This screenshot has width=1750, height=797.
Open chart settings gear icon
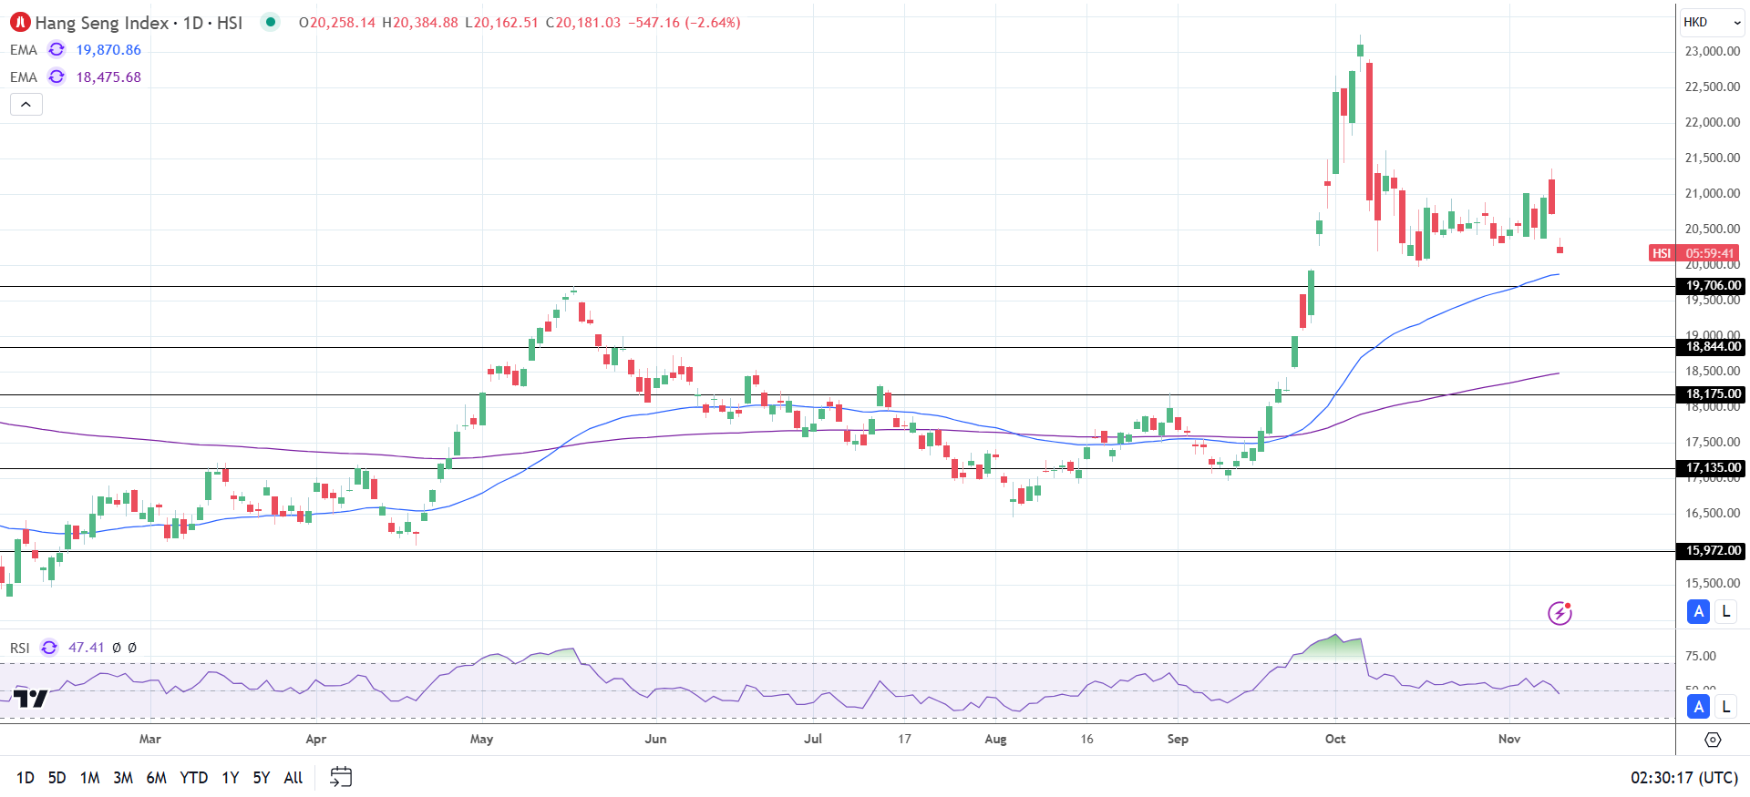coord(1713,740)
